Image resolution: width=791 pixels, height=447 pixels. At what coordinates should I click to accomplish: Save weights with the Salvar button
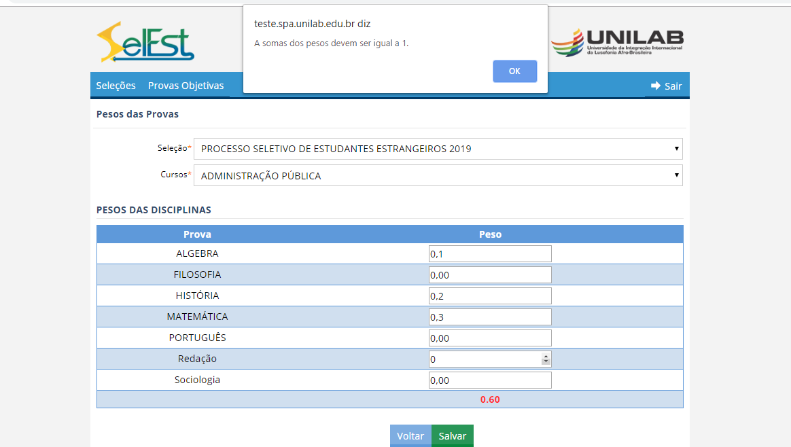point(452,436)
